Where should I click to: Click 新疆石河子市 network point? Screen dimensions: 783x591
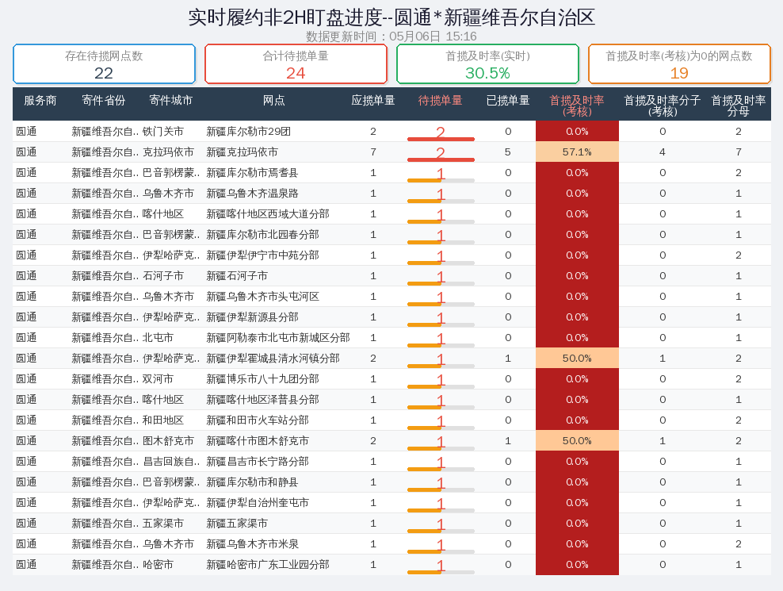(237, 276)
